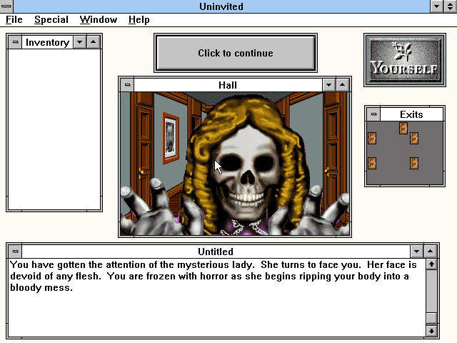
Task: Choose the upper-right door in Exits panel
Action: pyautogui.click(x=414, y=138)
